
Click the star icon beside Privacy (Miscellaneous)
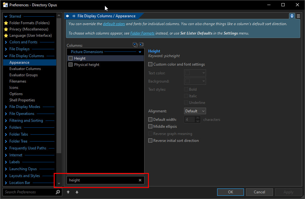coord(6,29)
